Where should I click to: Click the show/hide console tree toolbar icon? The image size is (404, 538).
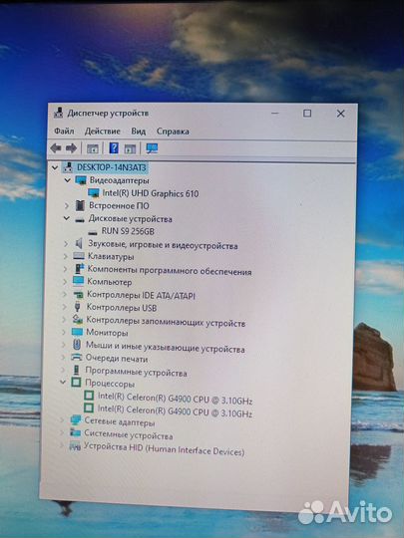coord(93,148)
